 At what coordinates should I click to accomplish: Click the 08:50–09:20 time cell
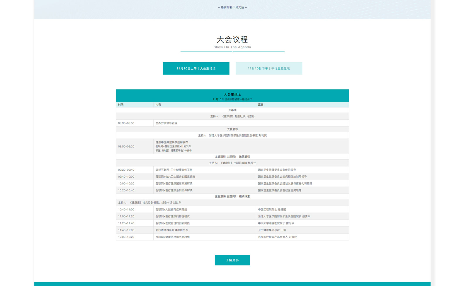(126, 146)
